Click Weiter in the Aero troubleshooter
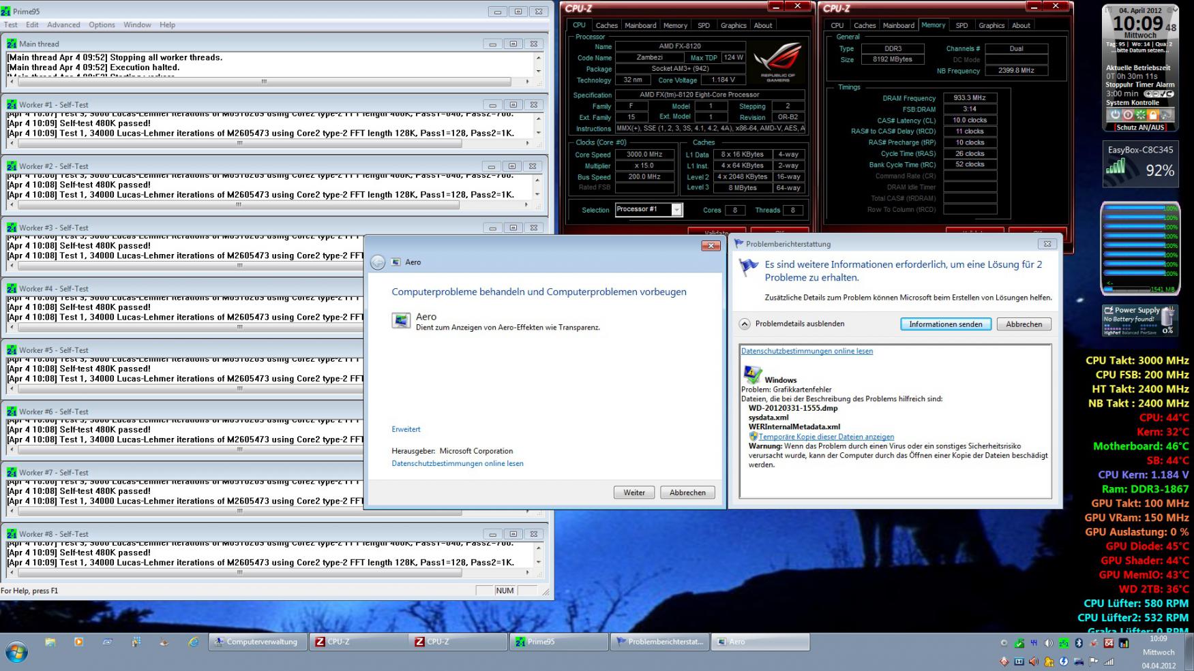 click(x=634, y=493)
